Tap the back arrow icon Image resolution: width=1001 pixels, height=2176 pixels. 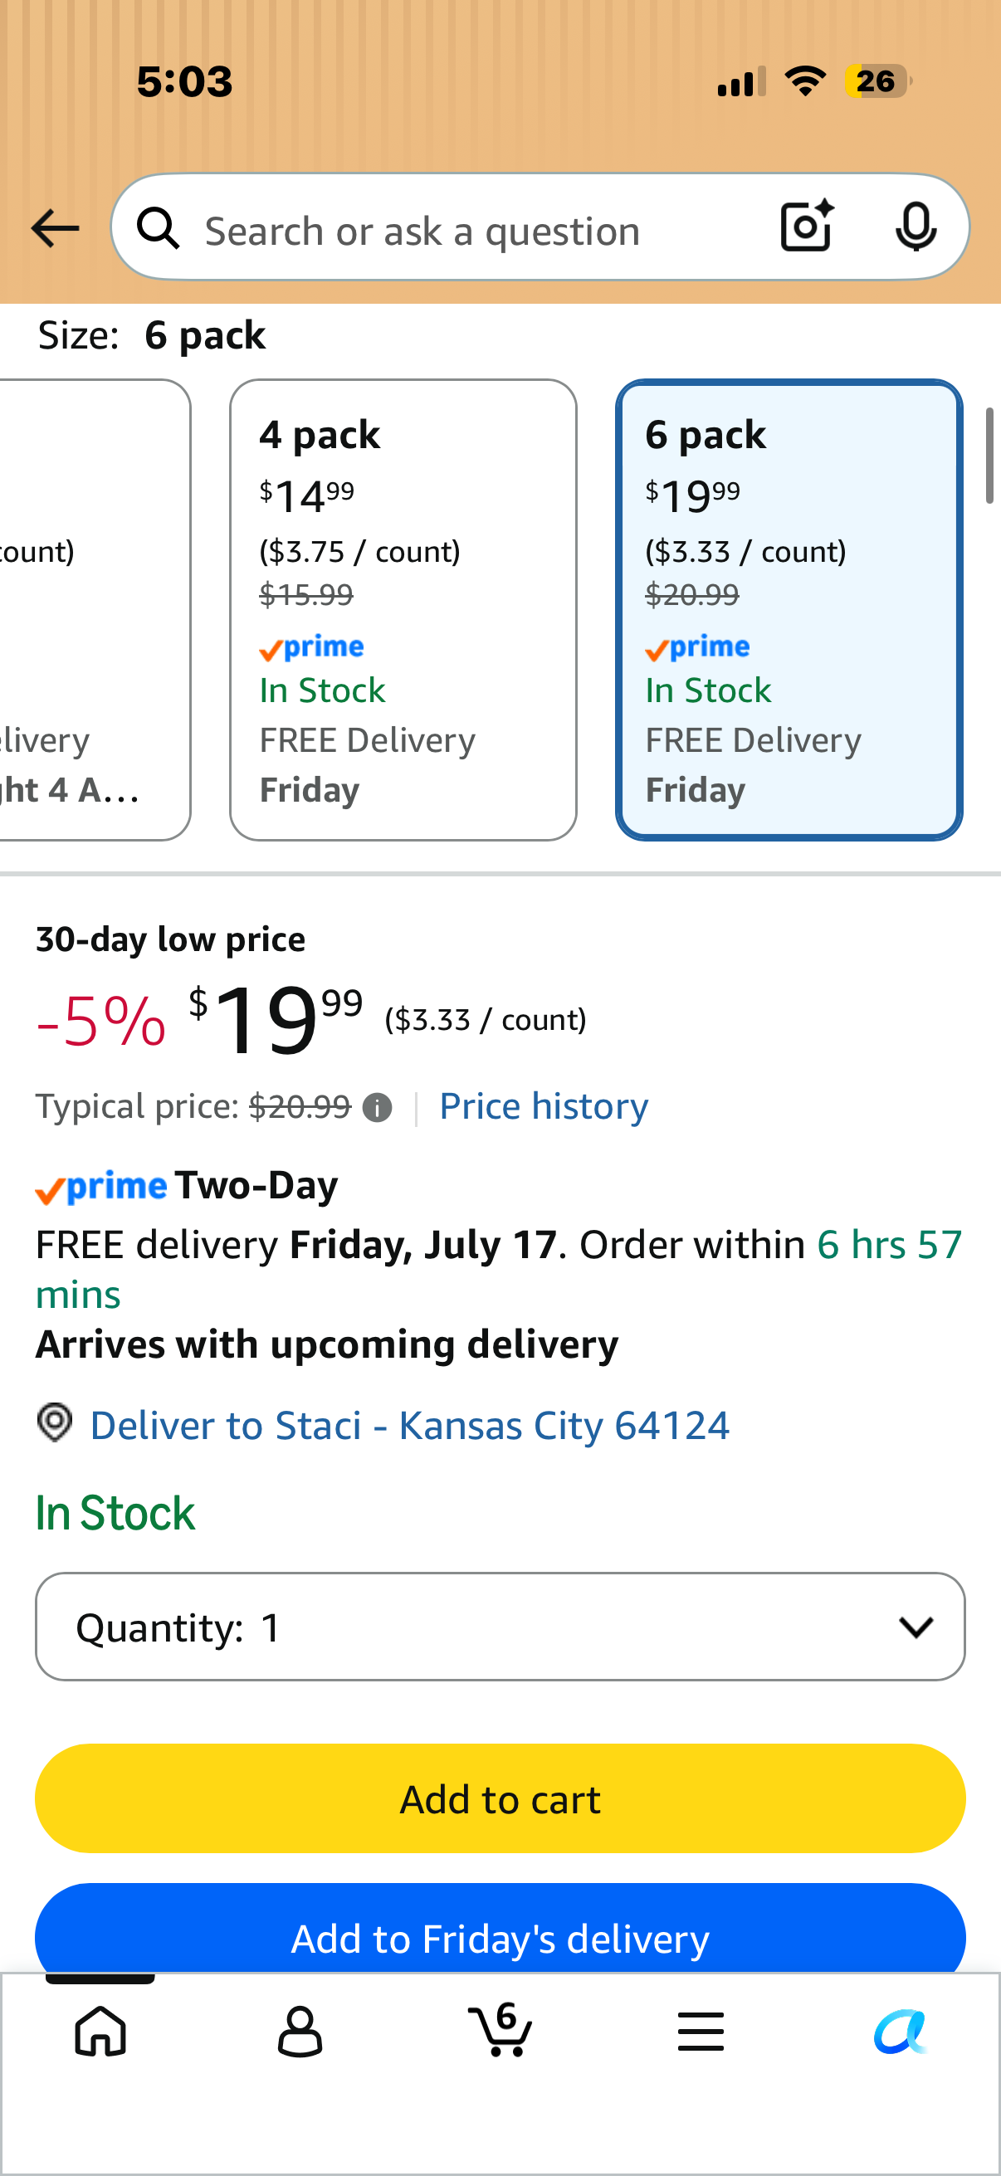point(55,228)
